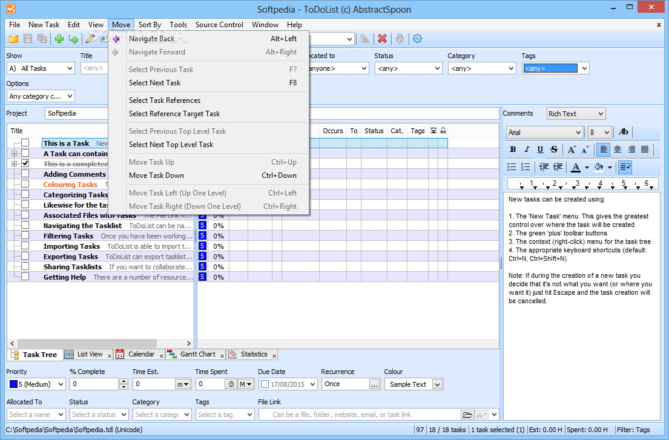Click the grow font size icon
Viewport: 669px width, 440px height.
572,149
